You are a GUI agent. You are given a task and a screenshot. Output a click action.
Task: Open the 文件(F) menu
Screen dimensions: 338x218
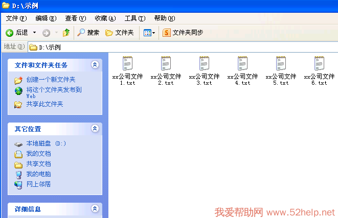point(16,18)
